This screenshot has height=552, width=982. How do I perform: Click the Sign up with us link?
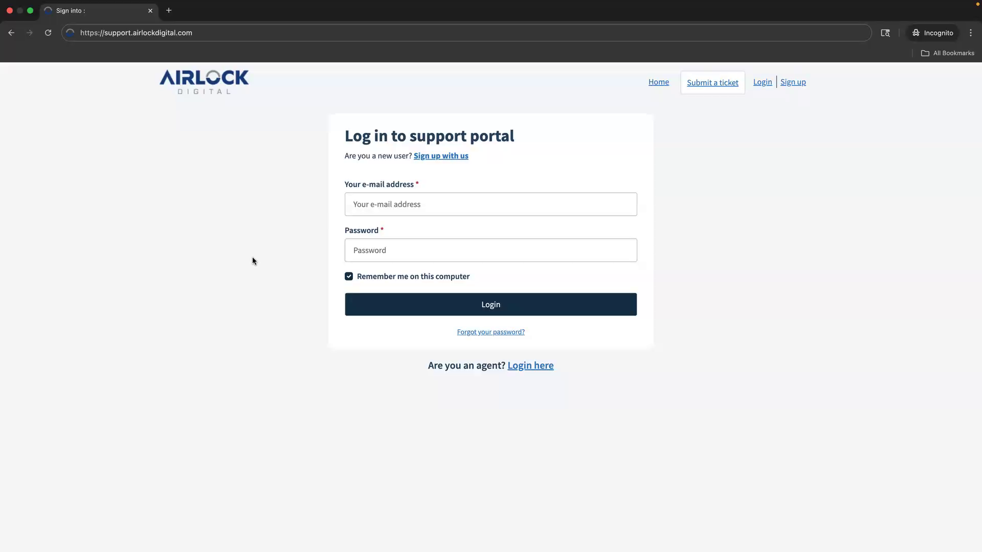pyautogui.click(x=441, y=156)
